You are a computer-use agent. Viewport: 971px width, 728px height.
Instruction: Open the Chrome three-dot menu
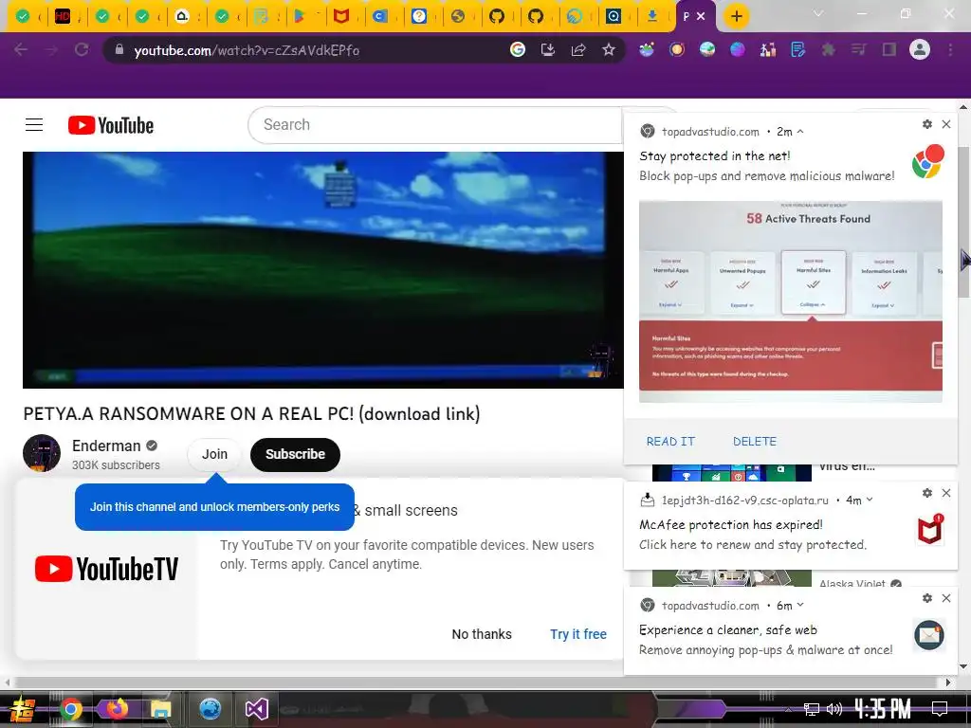pos(950,50)
